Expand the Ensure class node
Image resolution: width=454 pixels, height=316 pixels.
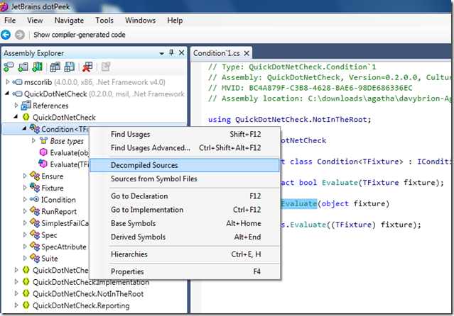coord(25,176)
